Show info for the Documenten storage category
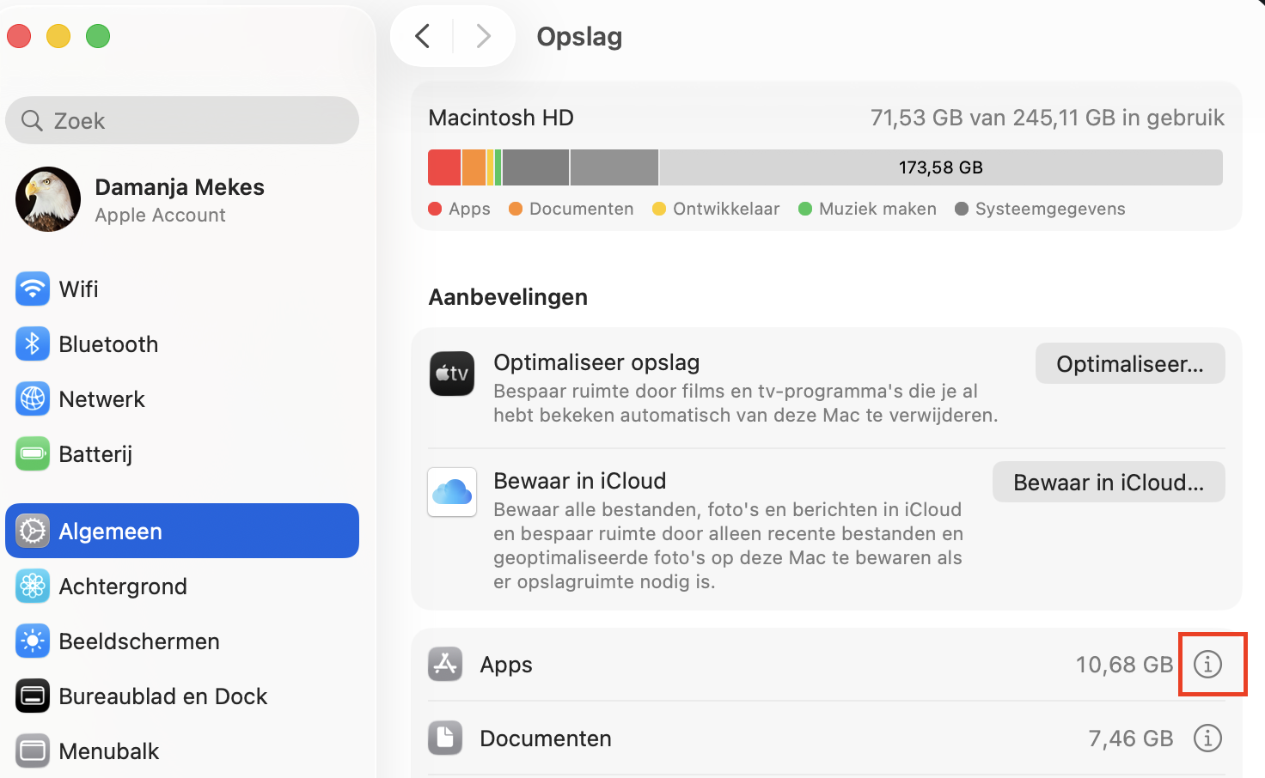Viewport: 1265px width, 778px height. (x=1207, y=738)
